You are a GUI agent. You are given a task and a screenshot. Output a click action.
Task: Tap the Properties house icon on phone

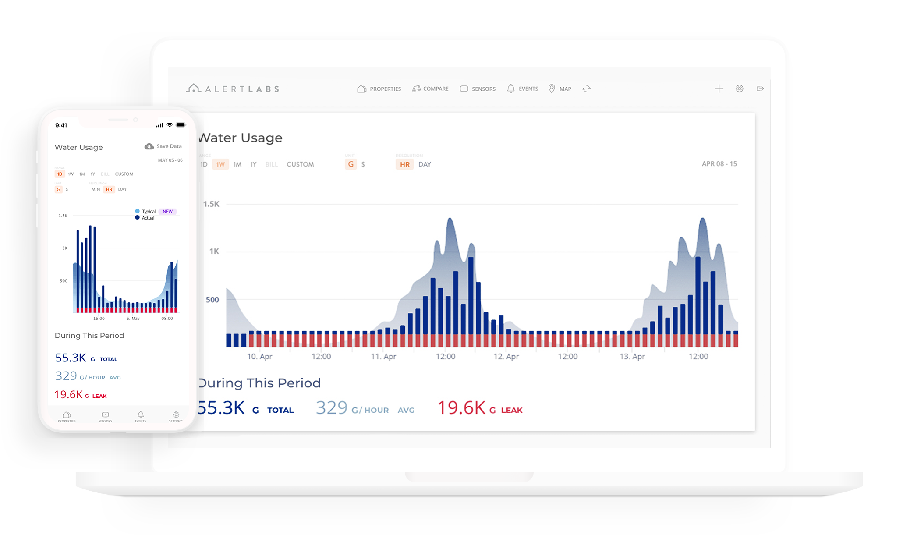[x=67, y=416]
